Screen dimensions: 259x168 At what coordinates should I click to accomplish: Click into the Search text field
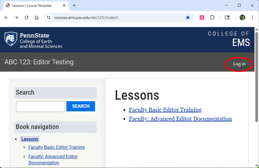[40, 106]
